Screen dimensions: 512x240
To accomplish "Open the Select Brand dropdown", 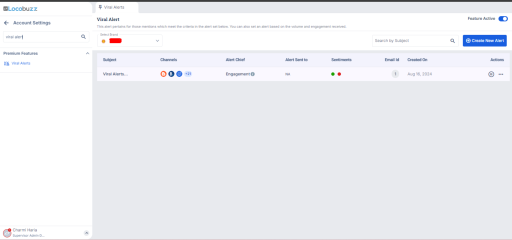I will point(129,41).
